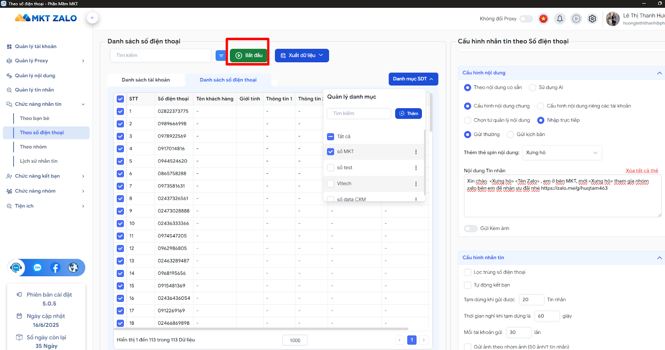Click the user avatar picture
Viewport: 665px width, 350px height.
pyautogui.click(x=613, y=19)
